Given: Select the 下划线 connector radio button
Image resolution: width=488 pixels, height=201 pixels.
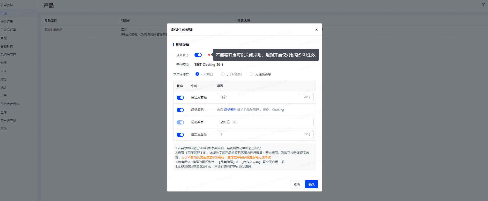Looking at the screenshot, I should (x=223, y=74).
